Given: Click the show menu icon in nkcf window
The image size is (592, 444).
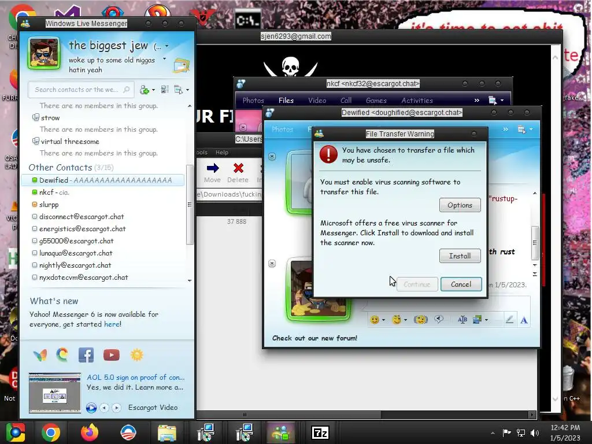Looking at the screenshot, I should point(493,101).
